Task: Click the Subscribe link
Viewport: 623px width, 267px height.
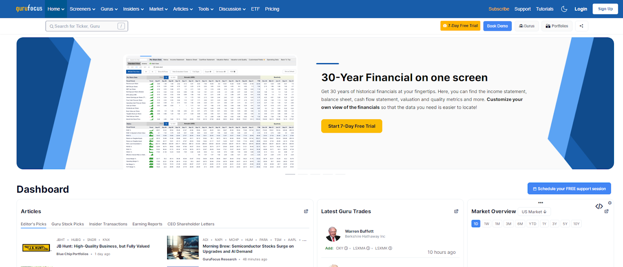Action: click(499, 9)
